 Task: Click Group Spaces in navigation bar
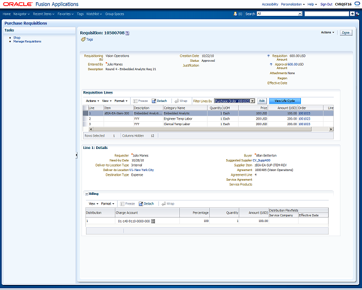(x=114, y=14)
